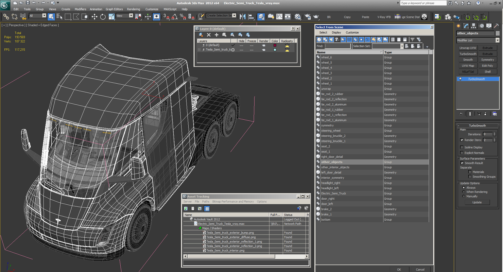The height and width of the screenshot is (272, 503).
Task: Add selected objects to layer plus icon
Action: (x=216, y=35)
